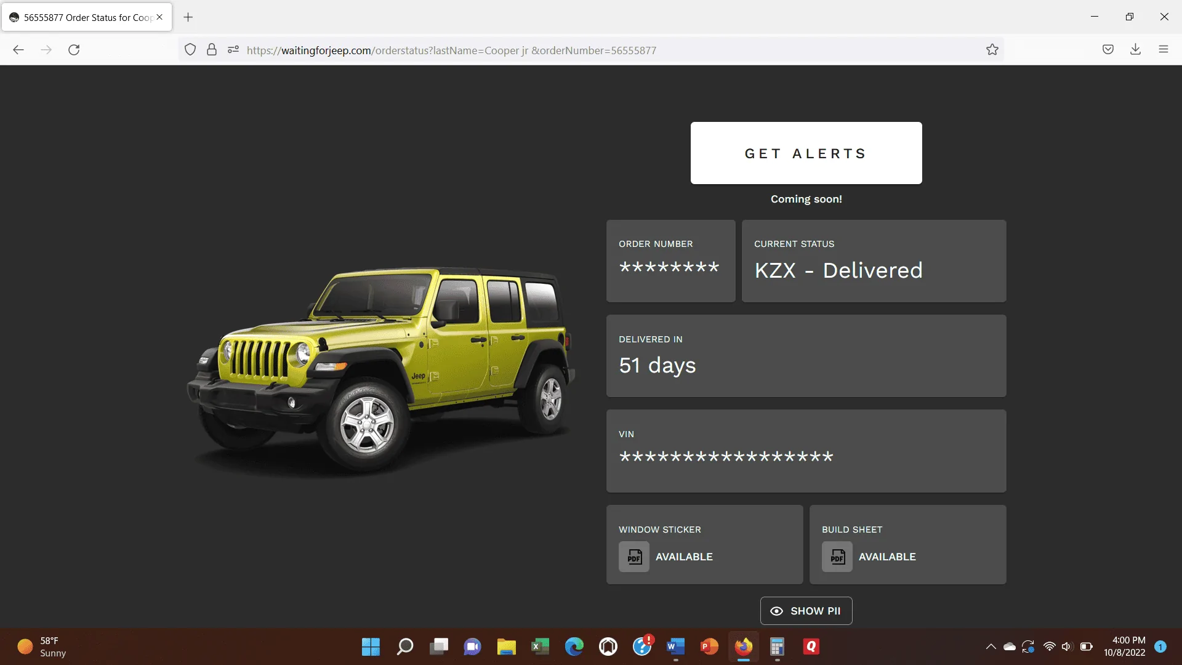1182x665 pixels.
Task: Click the masked order number value
Action: click(x=669, y=267)
